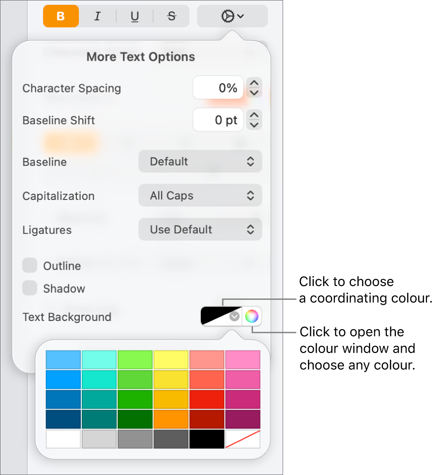Decrease Baseline Shift with the down stepper
This screenshot has height=475, width=438.
(x=254, y=124)
